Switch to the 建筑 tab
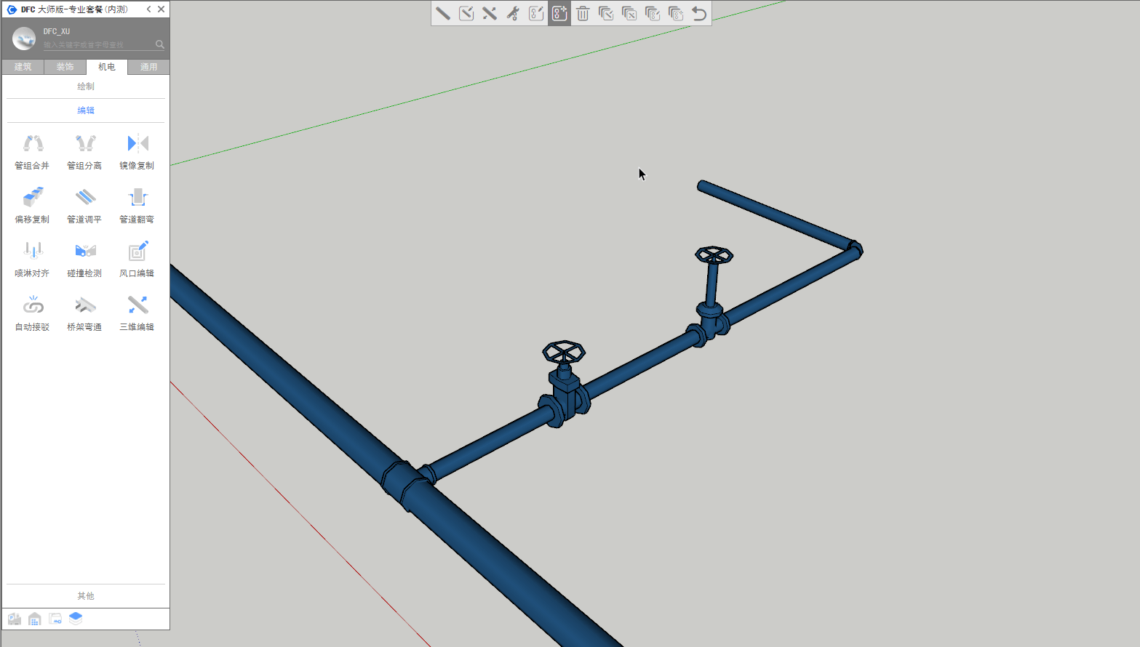Screen dimensions: 1140x647 23,67
